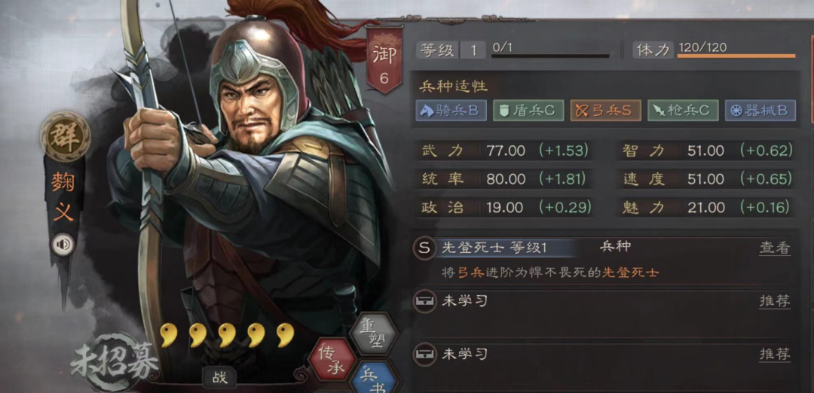Click the S rank skill icon
The width and height of the screenshot is (814, 393).
coord(424,248)
